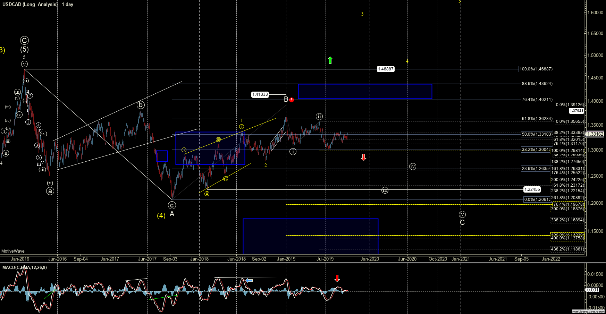This screenshot has width=606, height=314.
Task: Select the white circled ii label near Jul-2019
Action: 319,117
